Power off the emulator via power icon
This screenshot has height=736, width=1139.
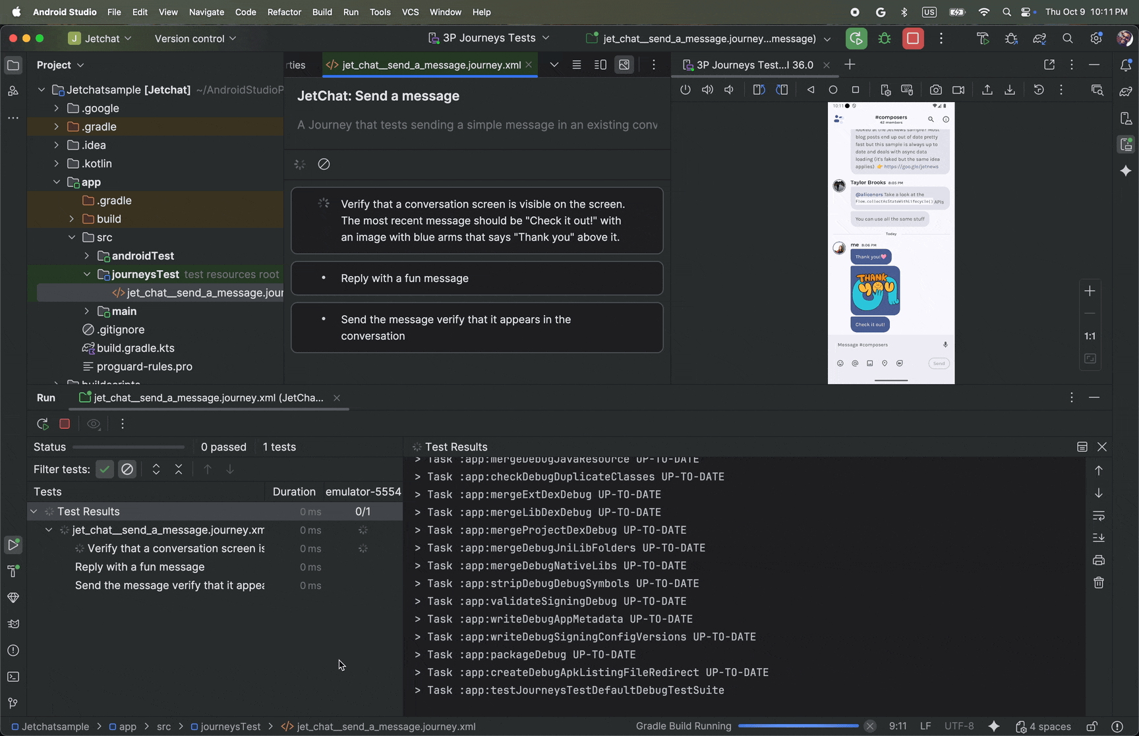pos(686,90)
